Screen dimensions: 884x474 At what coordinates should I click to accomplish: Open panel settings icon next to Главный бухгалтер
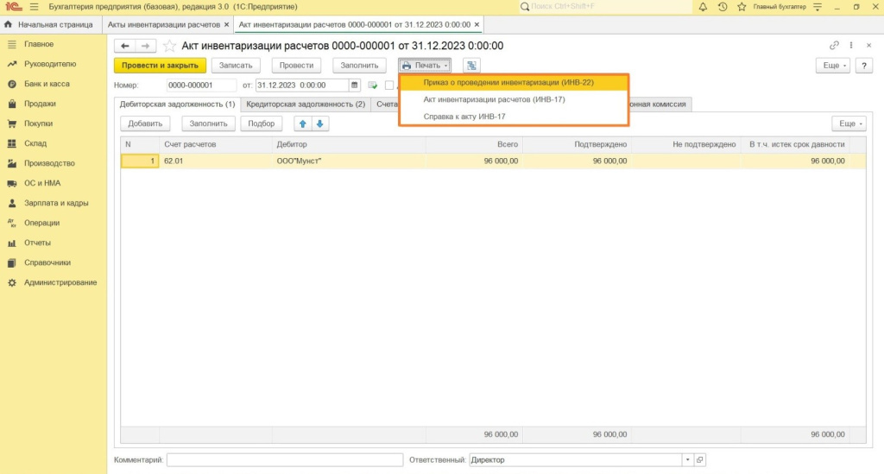click(818, 7)
